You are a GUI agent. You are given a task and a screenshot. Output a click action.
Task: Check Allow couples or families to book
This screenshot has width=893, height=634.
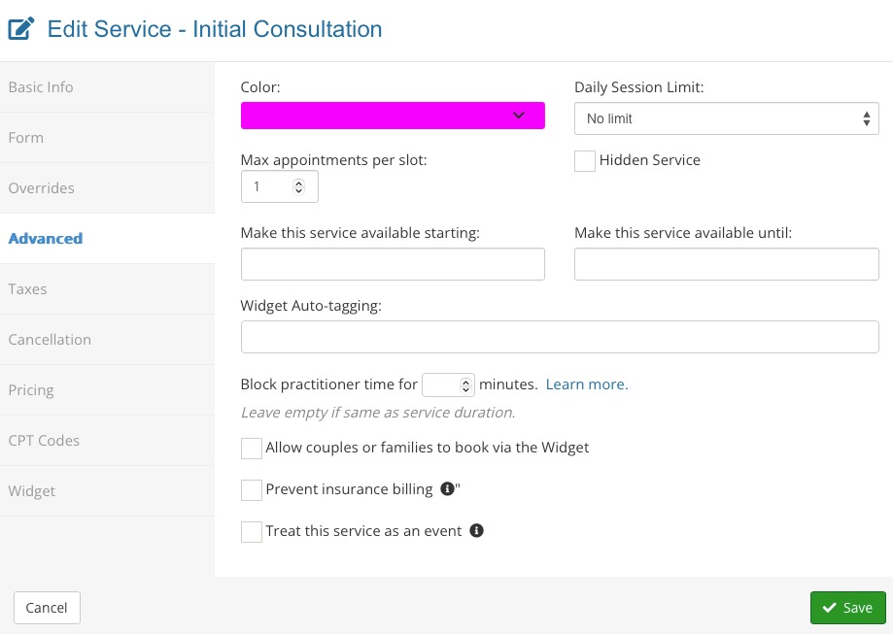[x=251, y=449]
